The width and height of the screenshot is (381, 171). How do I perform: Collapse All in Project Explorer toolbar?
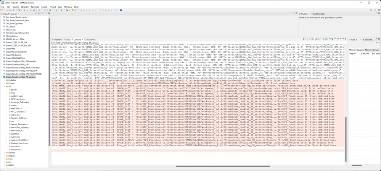[x=36, y=14]
